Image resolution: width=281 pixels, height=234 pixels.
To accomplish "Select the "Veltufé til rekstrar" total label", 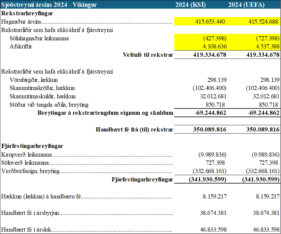I will pyautogui.click(x=148, y=55).
